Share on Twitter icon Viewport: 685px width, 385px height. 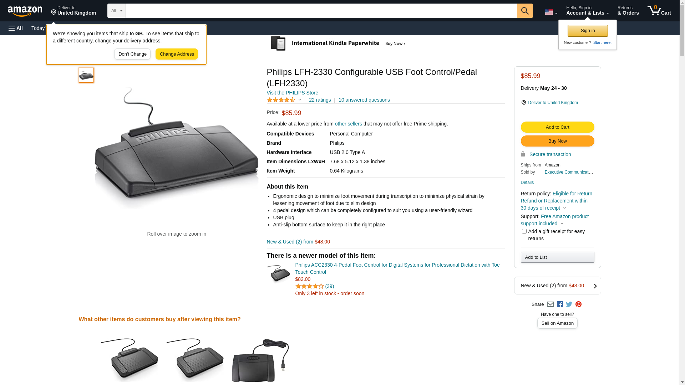[x=569, y=304]
